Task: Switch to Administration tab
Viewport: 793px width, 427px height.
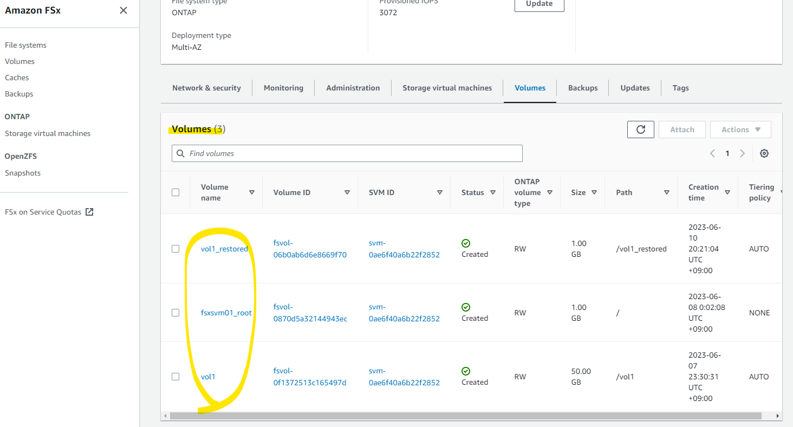Action: [x=353, y=88]
